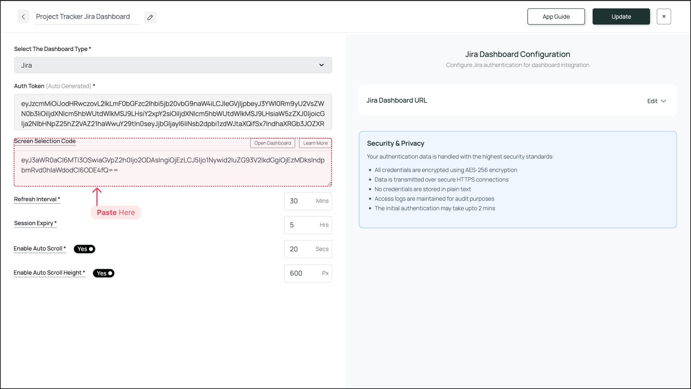Toggle Enable Auto Scroll Height switch
691x389 pixels.
pyautogui.click(x=103, y=273)
